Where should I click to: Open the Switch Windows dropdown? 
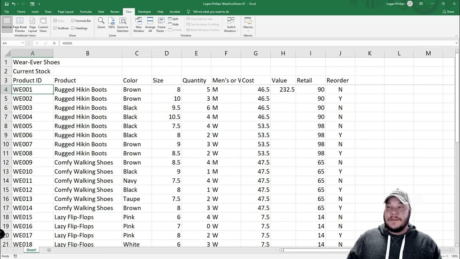pos(231,24)
